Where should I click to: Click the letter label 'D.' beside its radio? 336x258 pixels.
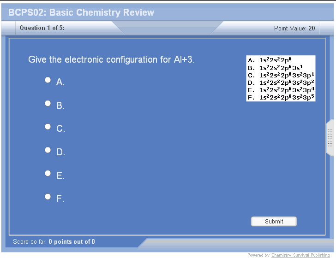[x=61, y=152]
